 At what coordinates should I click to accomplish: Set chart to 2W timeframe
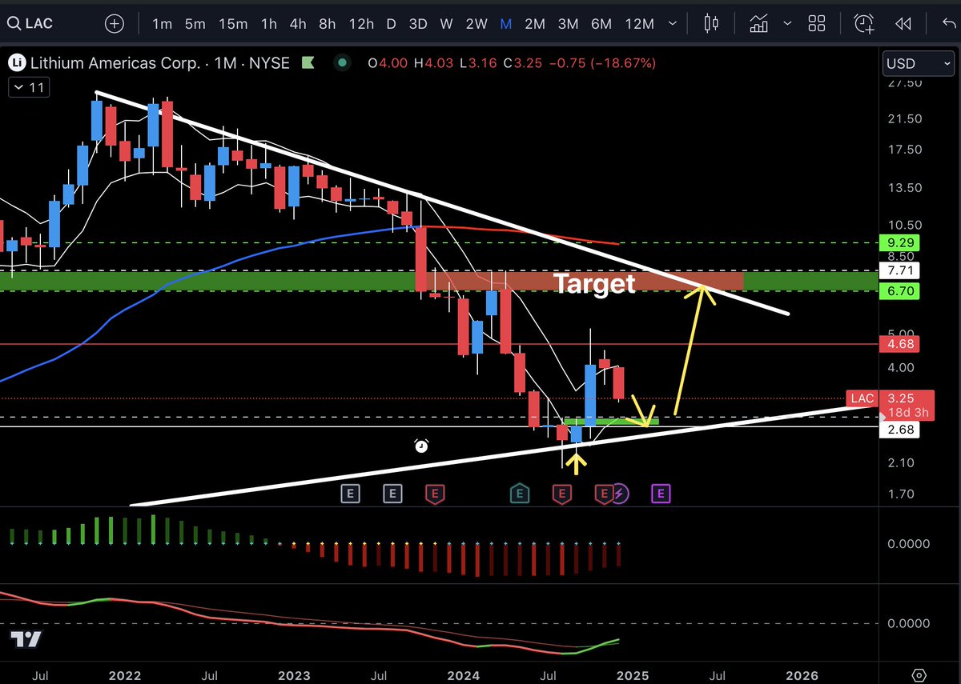click(476, 24)
